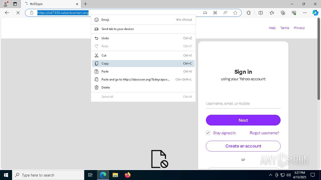321x180 pixels.
Task: Open volume control in tray
Action: 289,175
